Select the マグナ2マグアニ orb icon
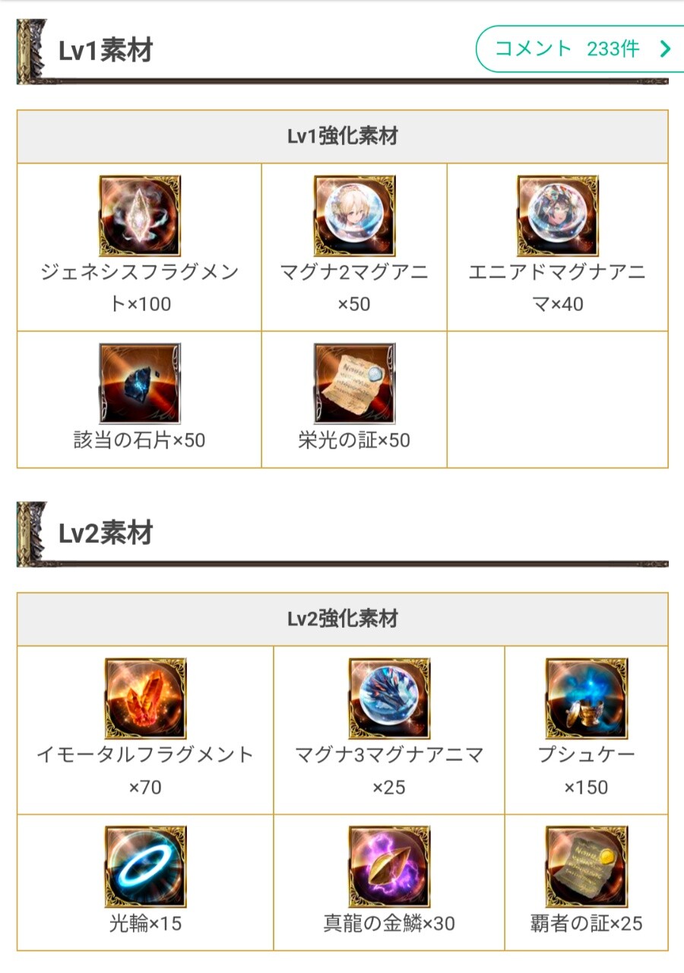684x973 pixels. coord(354,217)
